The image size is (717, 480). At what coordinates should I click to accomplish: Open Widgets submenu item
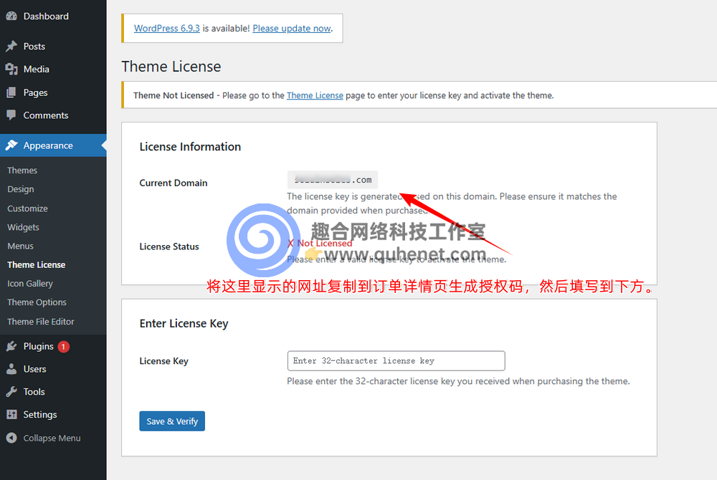pos(23,227)
